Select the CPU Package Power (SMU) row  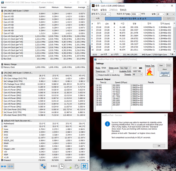click(43, 84)
